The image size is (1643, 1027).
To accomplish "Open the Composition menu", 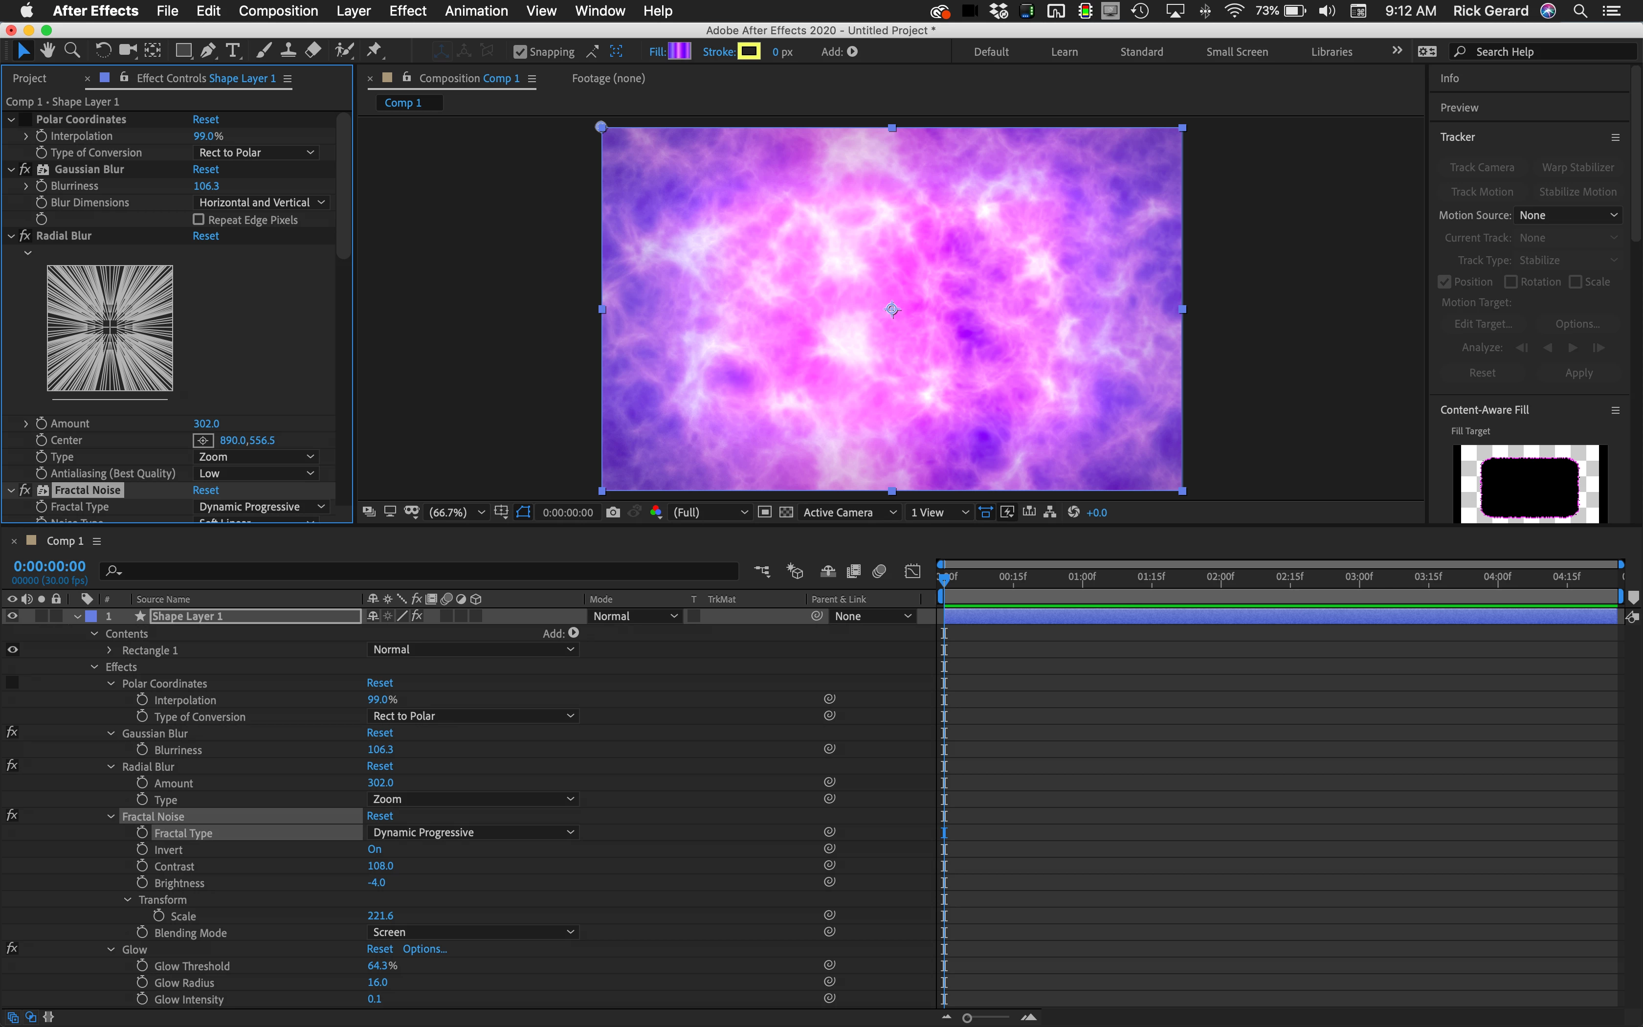I will point(278,11).
